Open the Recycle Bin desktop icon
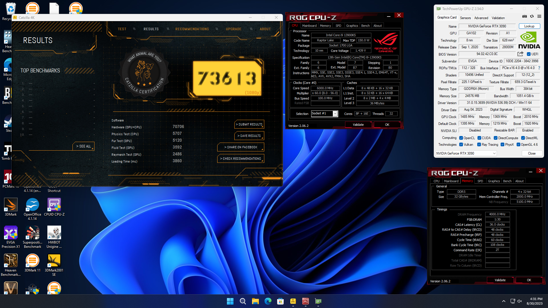Screen dimensions: 548x308 (x=11, y=11)
